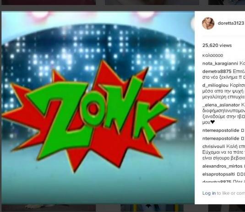Open first ntemeapostolide comment username
This screenshot has width=245, height=212.
[221, 130]
